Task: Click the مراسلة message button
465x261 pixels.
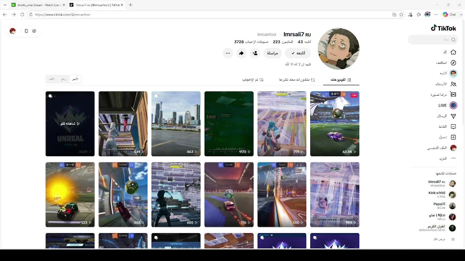Action: point(272,53)
